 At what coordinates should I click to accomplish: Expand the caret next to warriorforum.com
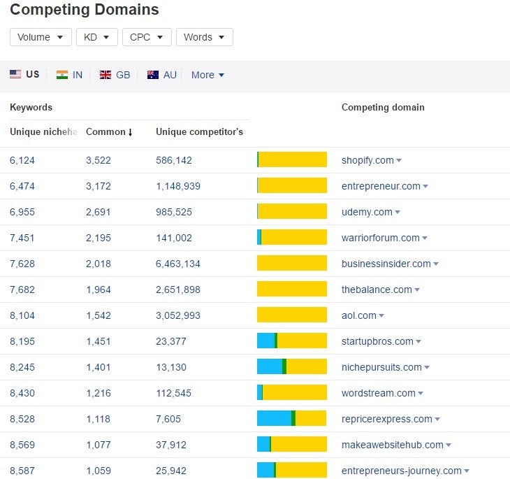click(x=425, y=238)
